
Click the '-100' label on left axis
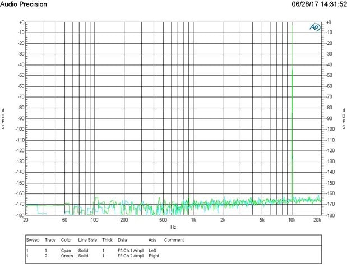(x=20, y=129)
